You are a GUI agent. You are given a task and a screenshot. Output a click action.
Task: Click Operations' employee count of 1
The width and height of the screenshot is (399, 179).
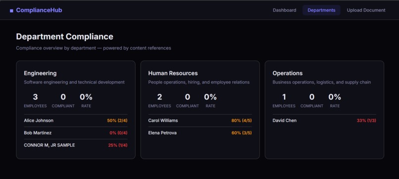click(284, 97)
